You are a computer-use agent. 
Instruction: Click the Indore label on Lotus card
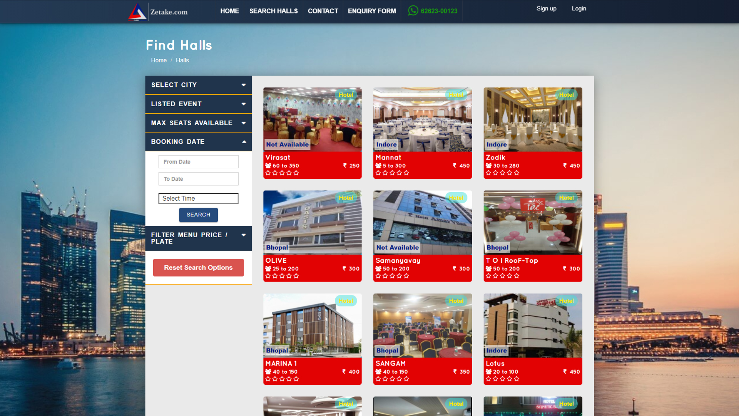point(497,351)
